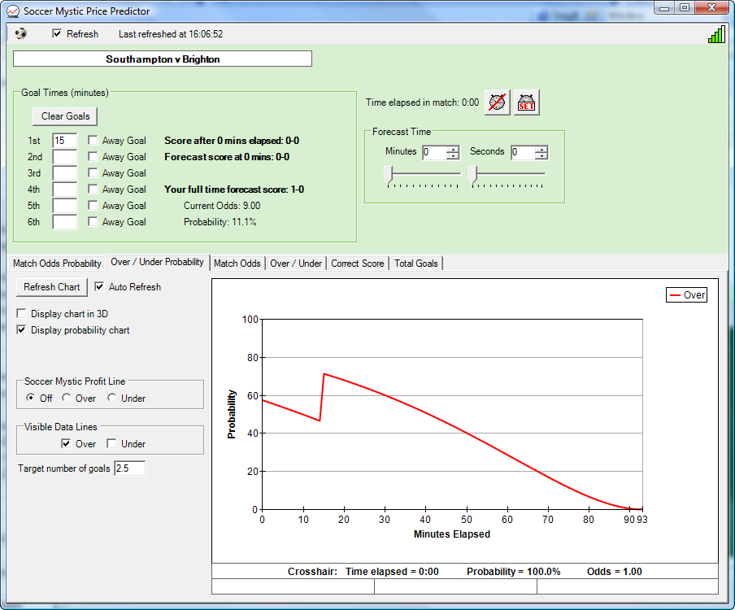Click the 2nd goal time field
Image resolution: width=735 pixels, height=610 pixels.
[x=65, y=157]
